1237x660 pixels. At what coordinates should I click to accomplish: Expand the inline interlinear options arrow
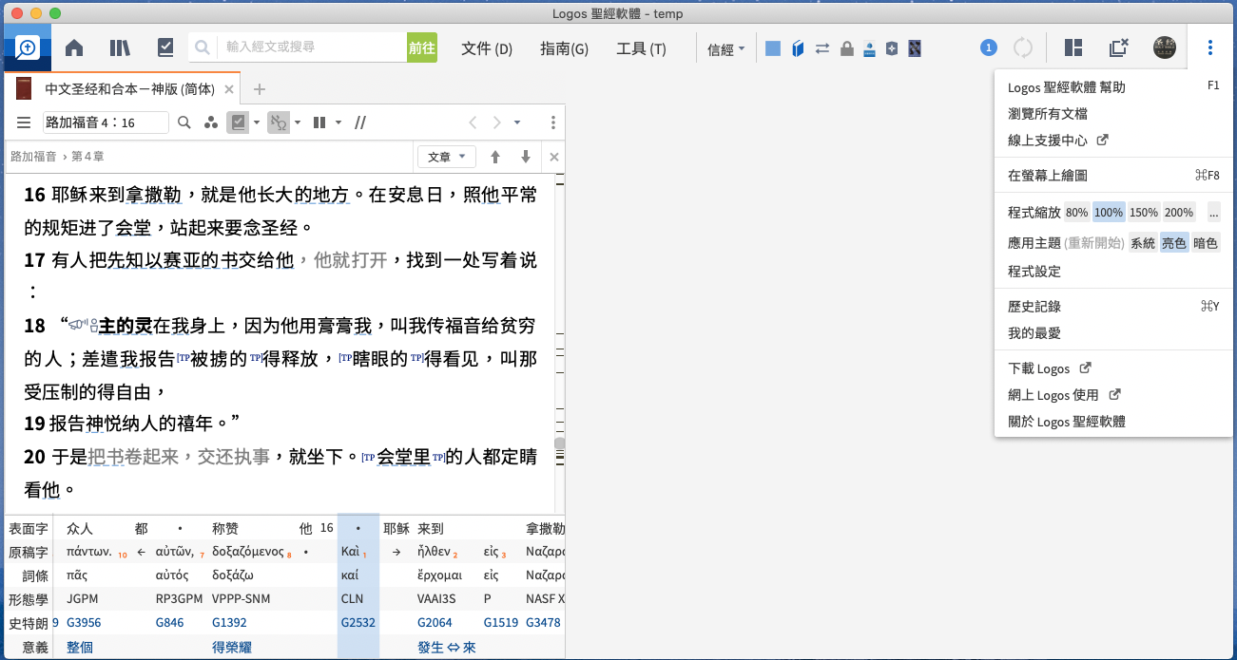pos(298,123)
